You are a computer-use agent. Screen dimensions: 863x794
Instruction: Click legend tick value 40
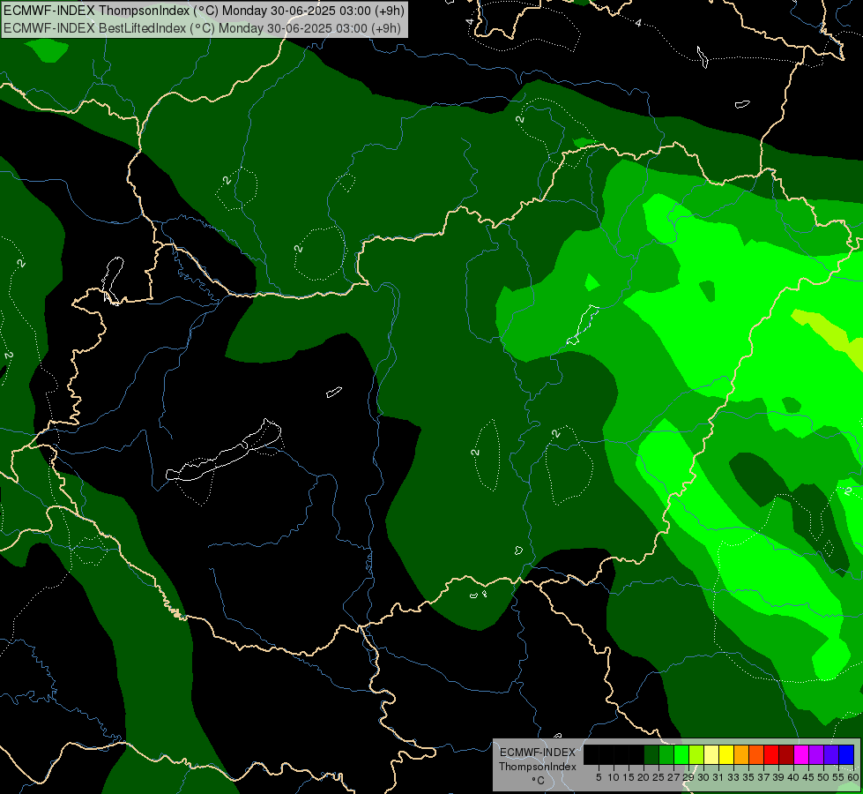pyautogui.click(x=793, y=777)
